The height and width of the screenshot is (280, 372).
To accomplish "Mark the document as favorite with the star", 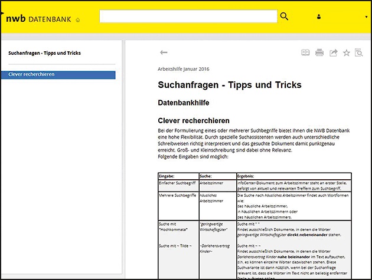I will (347, 52).
